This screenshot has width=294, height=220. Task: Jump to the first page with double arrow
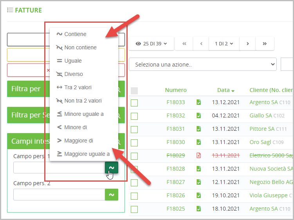click(184, 43)
